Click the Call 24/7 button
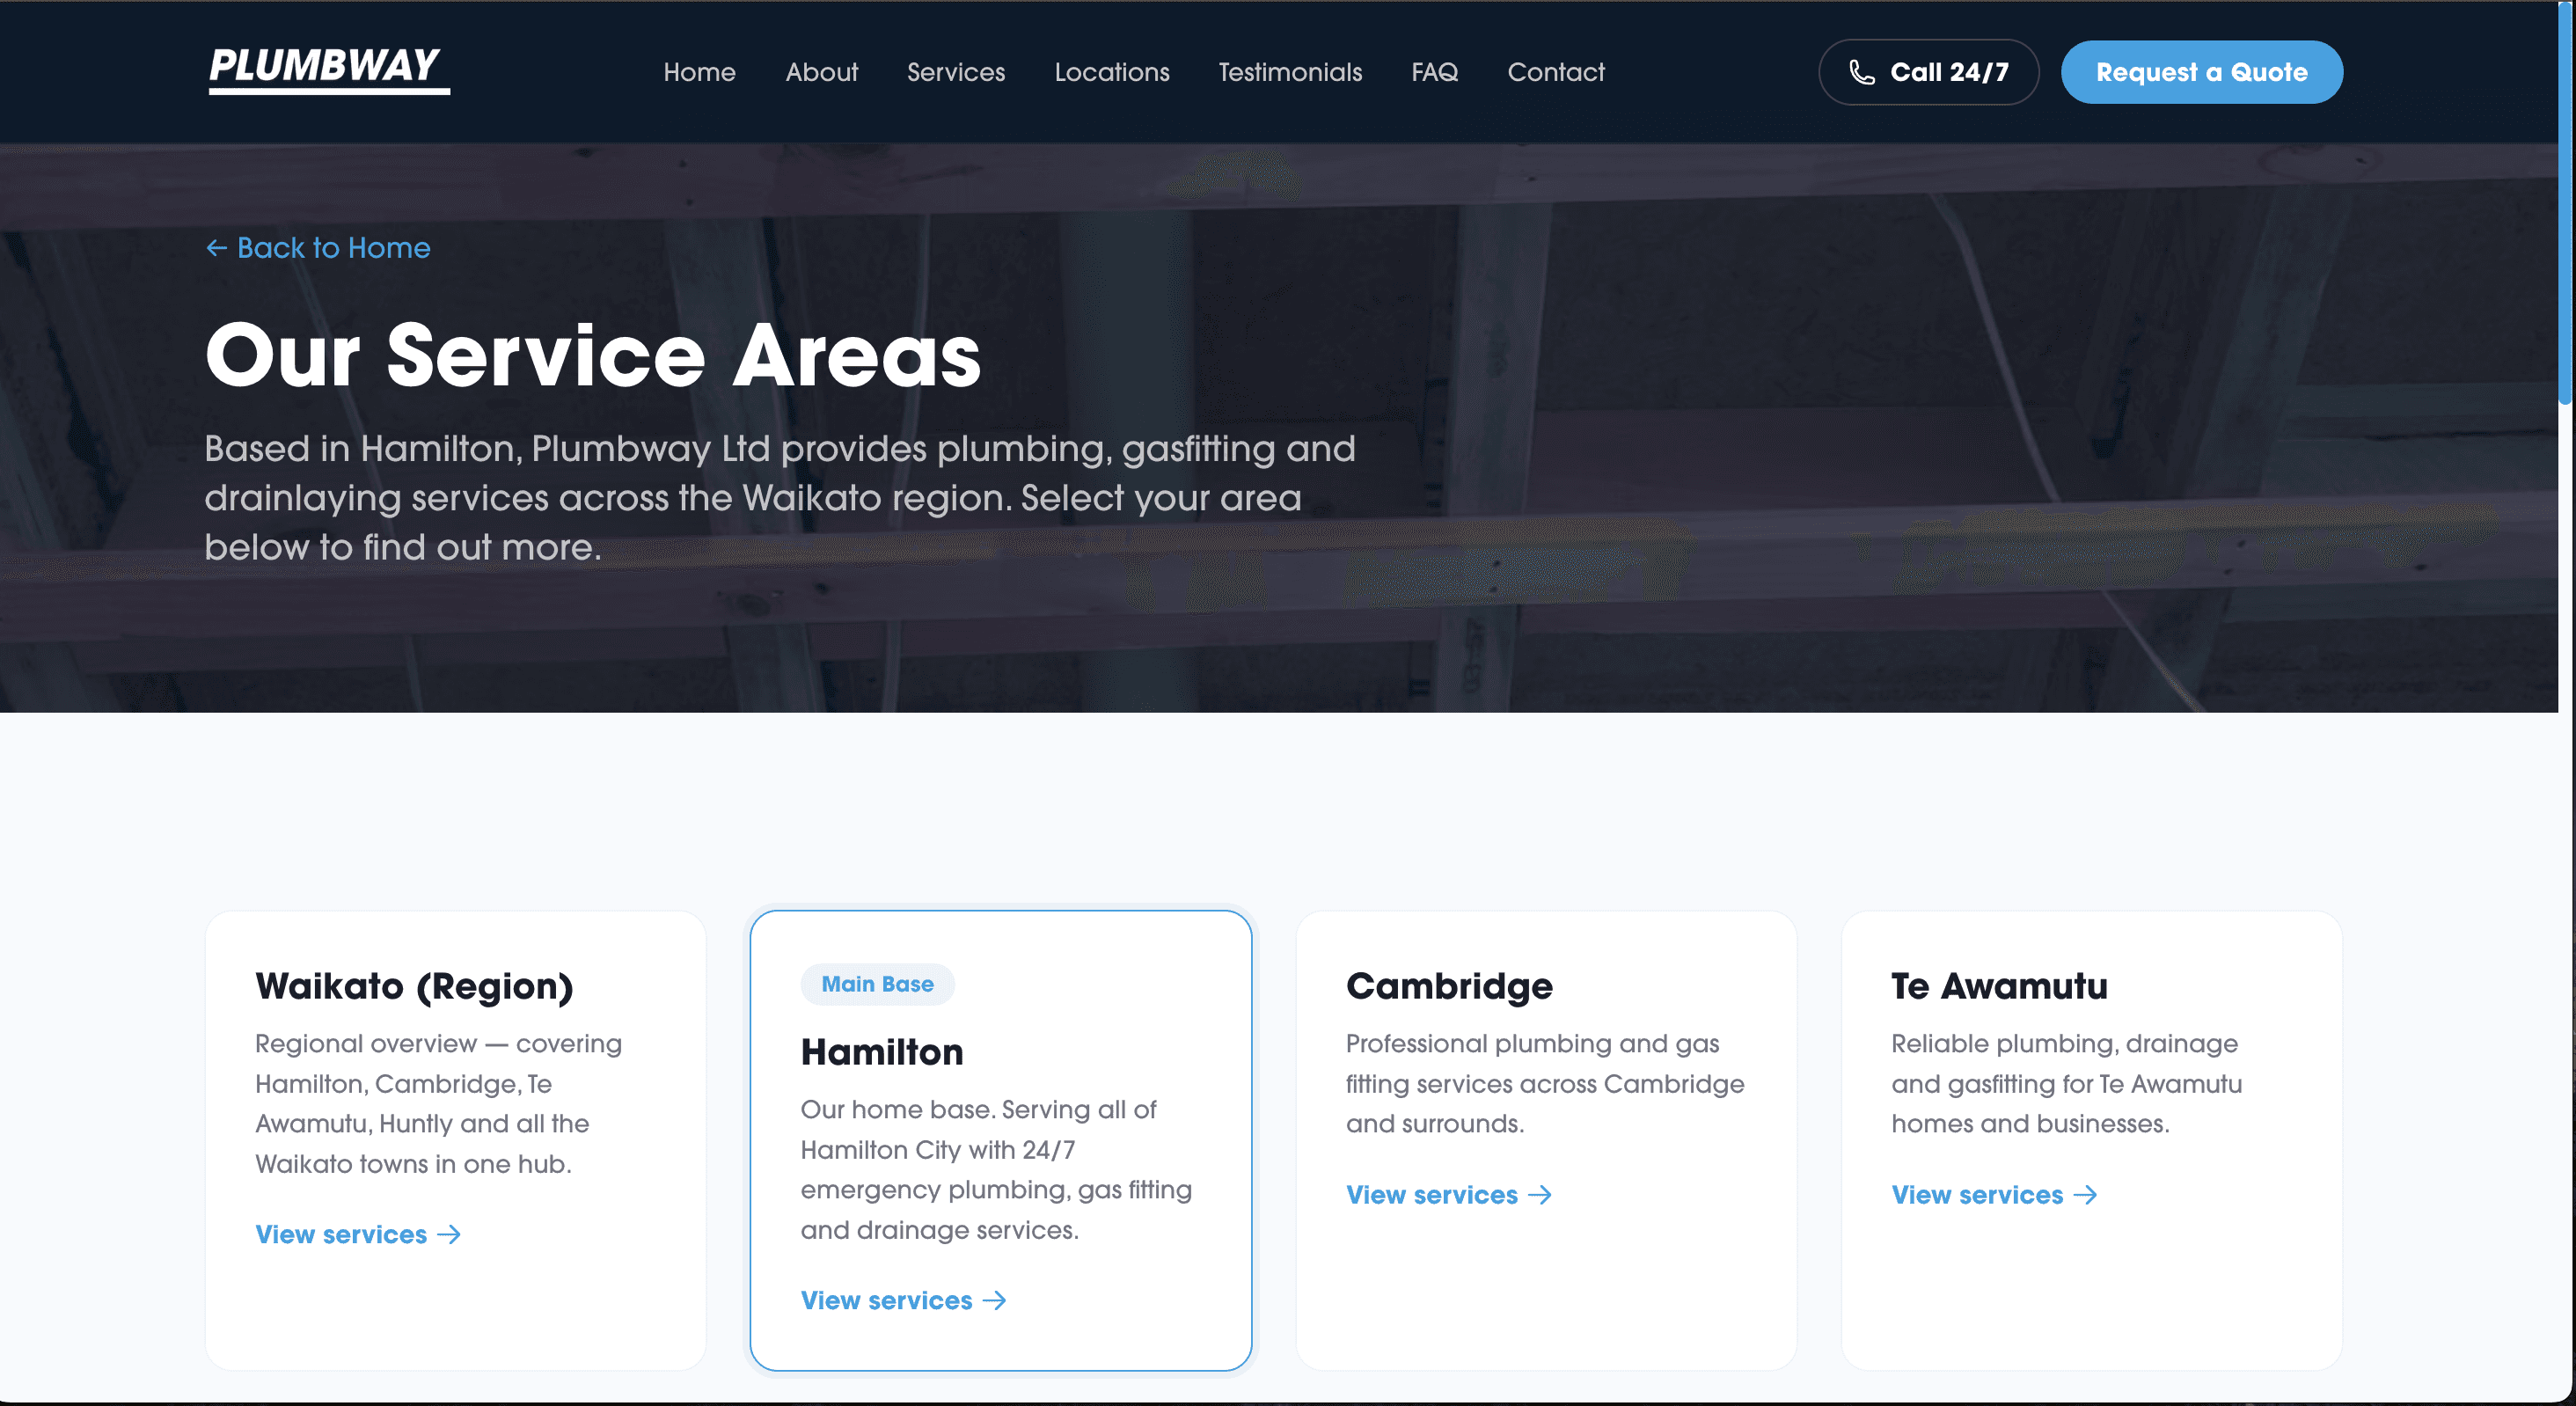Screen dimensions: 2576x1406 click(x=1928, y=72)
